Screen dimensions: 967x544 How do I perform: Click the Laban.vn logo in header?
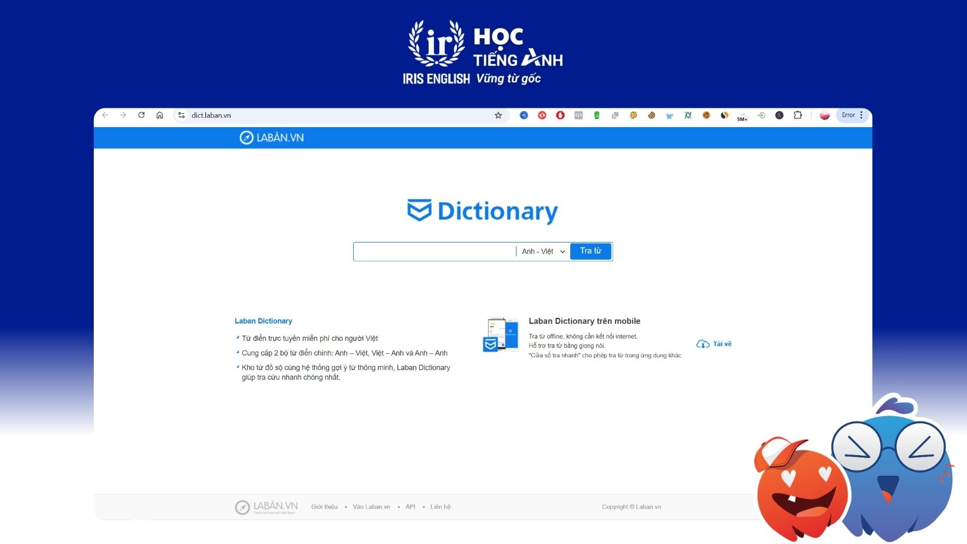pyautogui.click(x=272, y=138)
